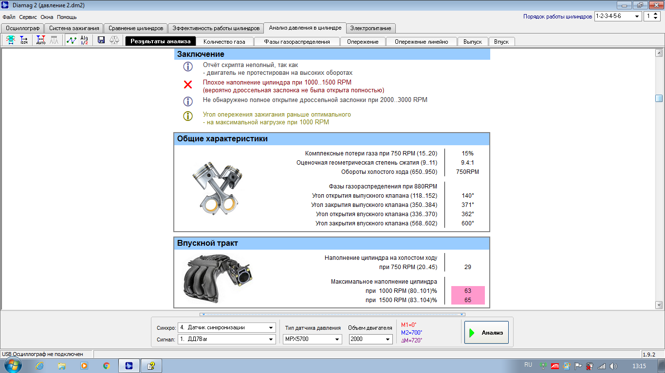The image size is (665, 373).
Task: Open the Порядок работы цилиндров 1-2-3-4-5-6 dropdown
Action: [x=617, y=16]
